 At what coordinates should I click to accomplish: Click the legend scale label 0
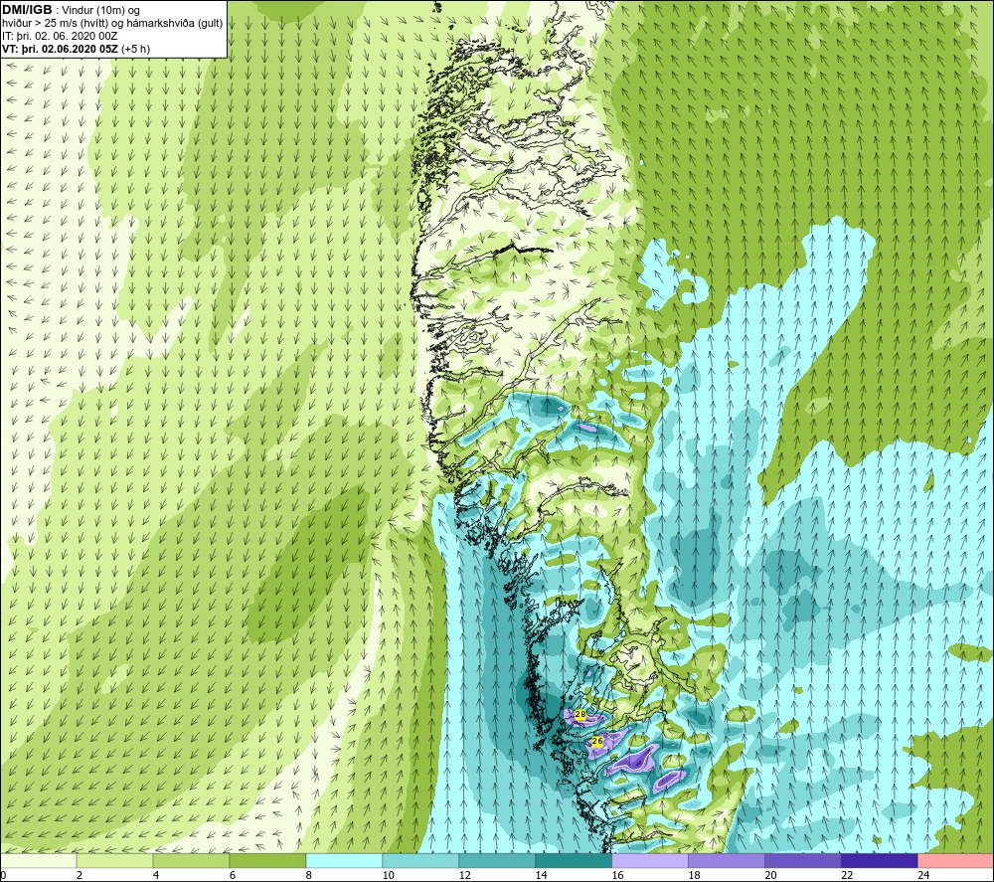click(4, 875)
